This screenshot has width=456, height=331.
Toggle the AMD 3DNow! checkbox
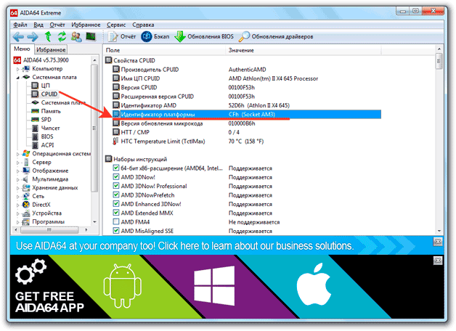coord(116,177)
